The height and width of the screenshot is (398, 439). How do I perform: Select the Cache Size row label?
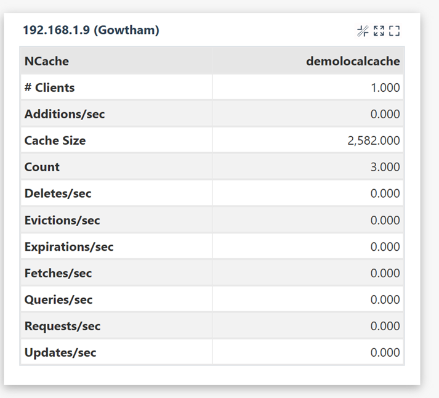click(55, 140)
